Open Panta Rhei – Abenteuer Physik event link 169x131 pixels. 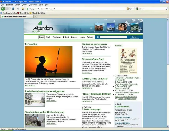tap(128, 79)
